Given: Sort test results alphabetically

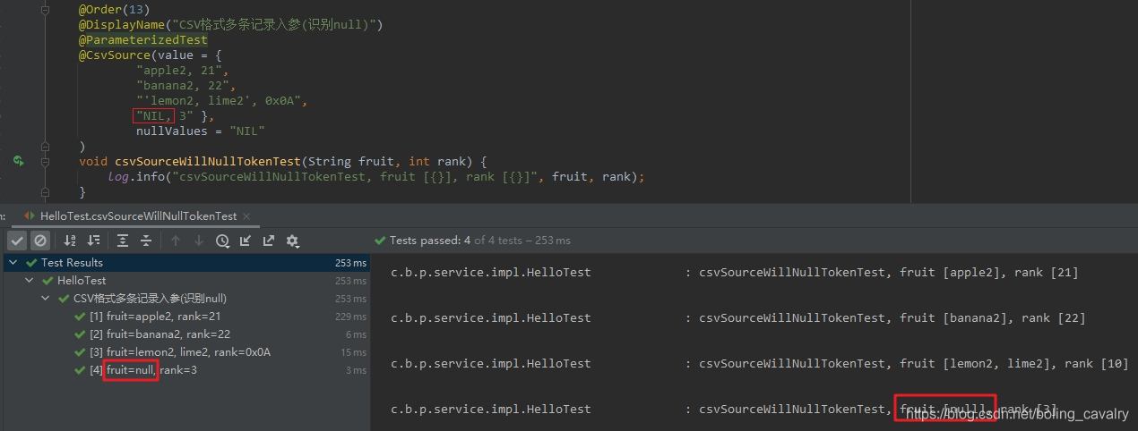Looking at the screenshot, I should 70,241.
